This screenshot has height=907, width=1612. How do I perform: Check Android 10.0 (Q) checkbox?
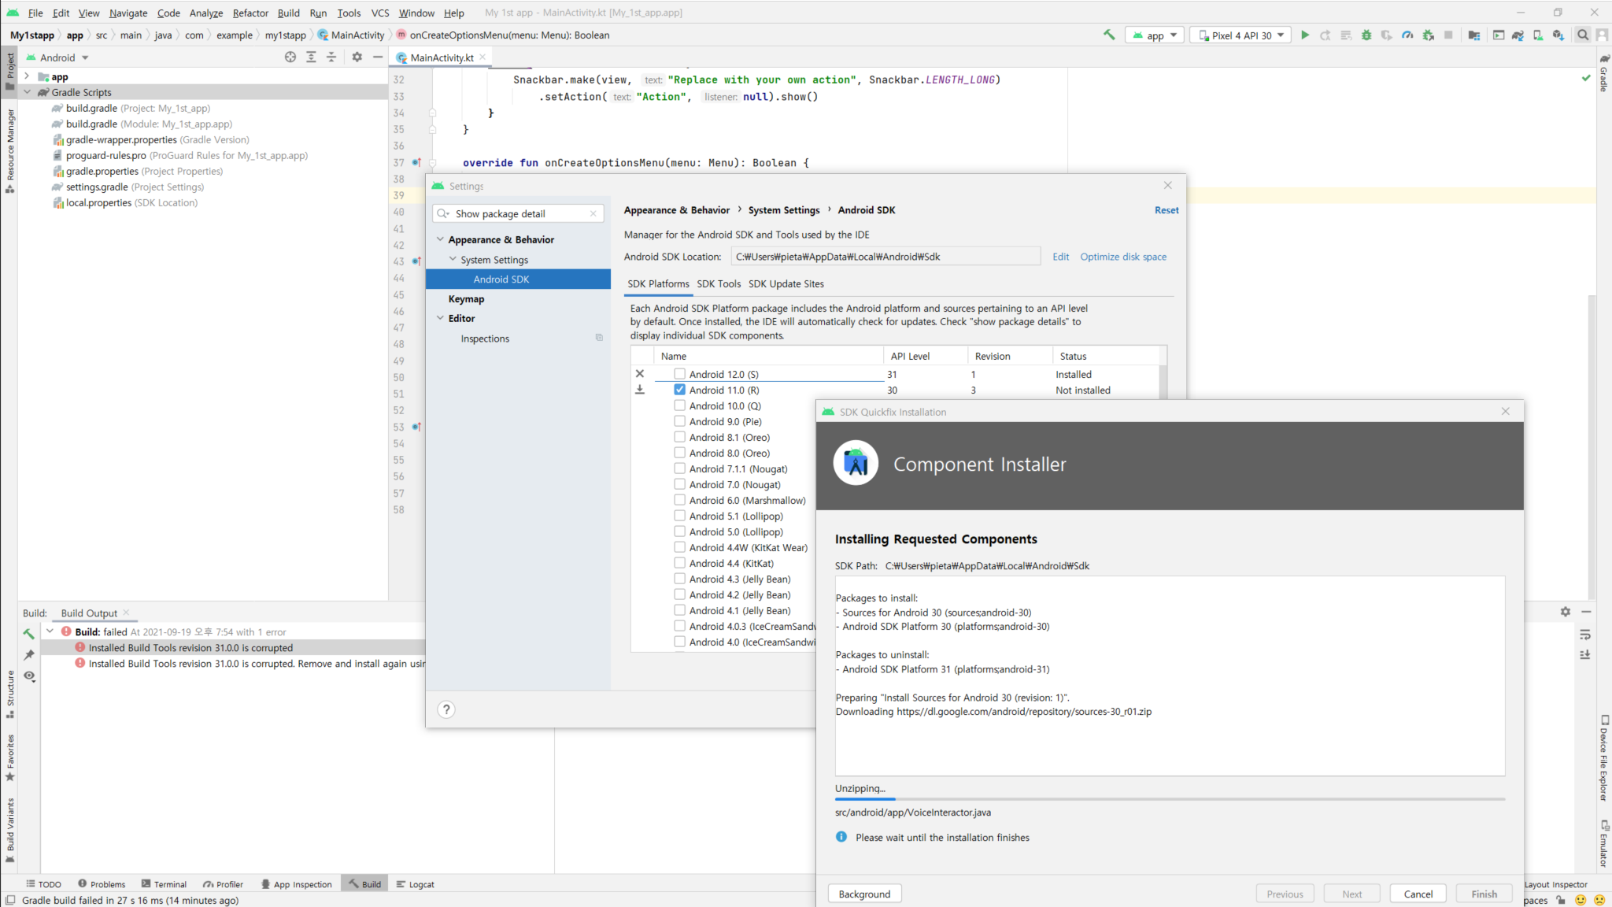click(x=679, y=405)
